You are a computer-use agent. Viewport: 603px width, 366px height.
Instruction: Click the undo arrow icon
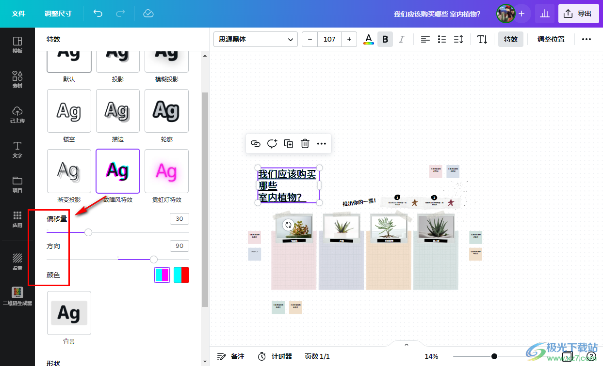98,14
